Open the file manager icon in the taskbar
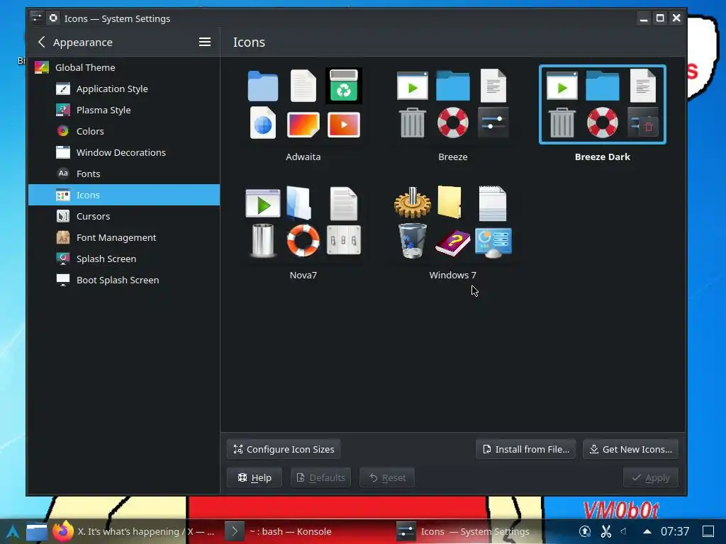The image size is (726, 544). point(37,531)
